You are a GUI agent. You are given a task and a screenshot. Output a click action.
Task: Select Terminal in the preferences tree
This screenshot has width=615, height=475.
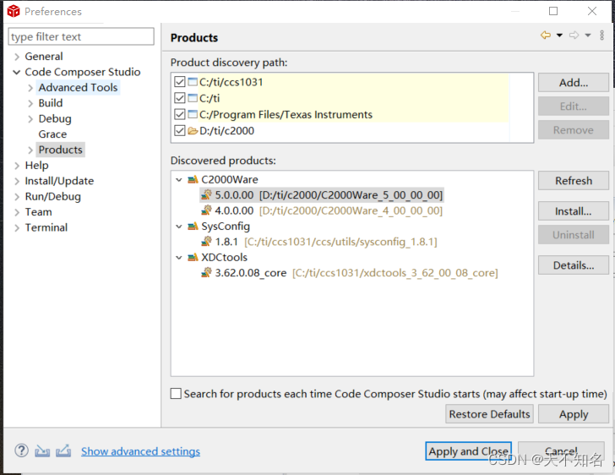pos(46,227)
